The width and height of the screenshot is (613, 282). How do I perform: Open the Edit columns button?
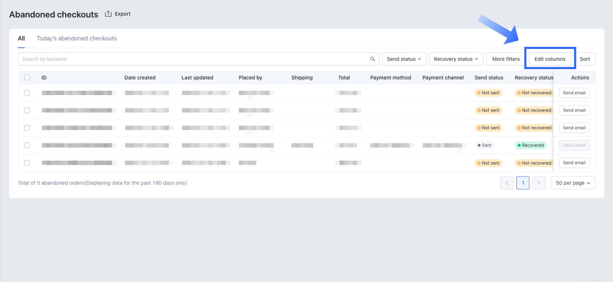550,59
